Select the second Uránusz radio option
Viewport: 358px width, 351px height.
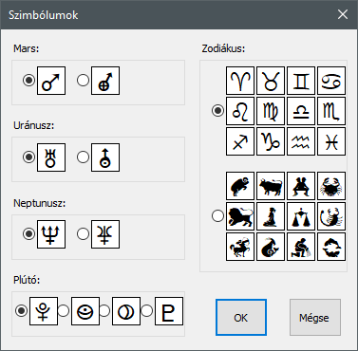point(83,157)
